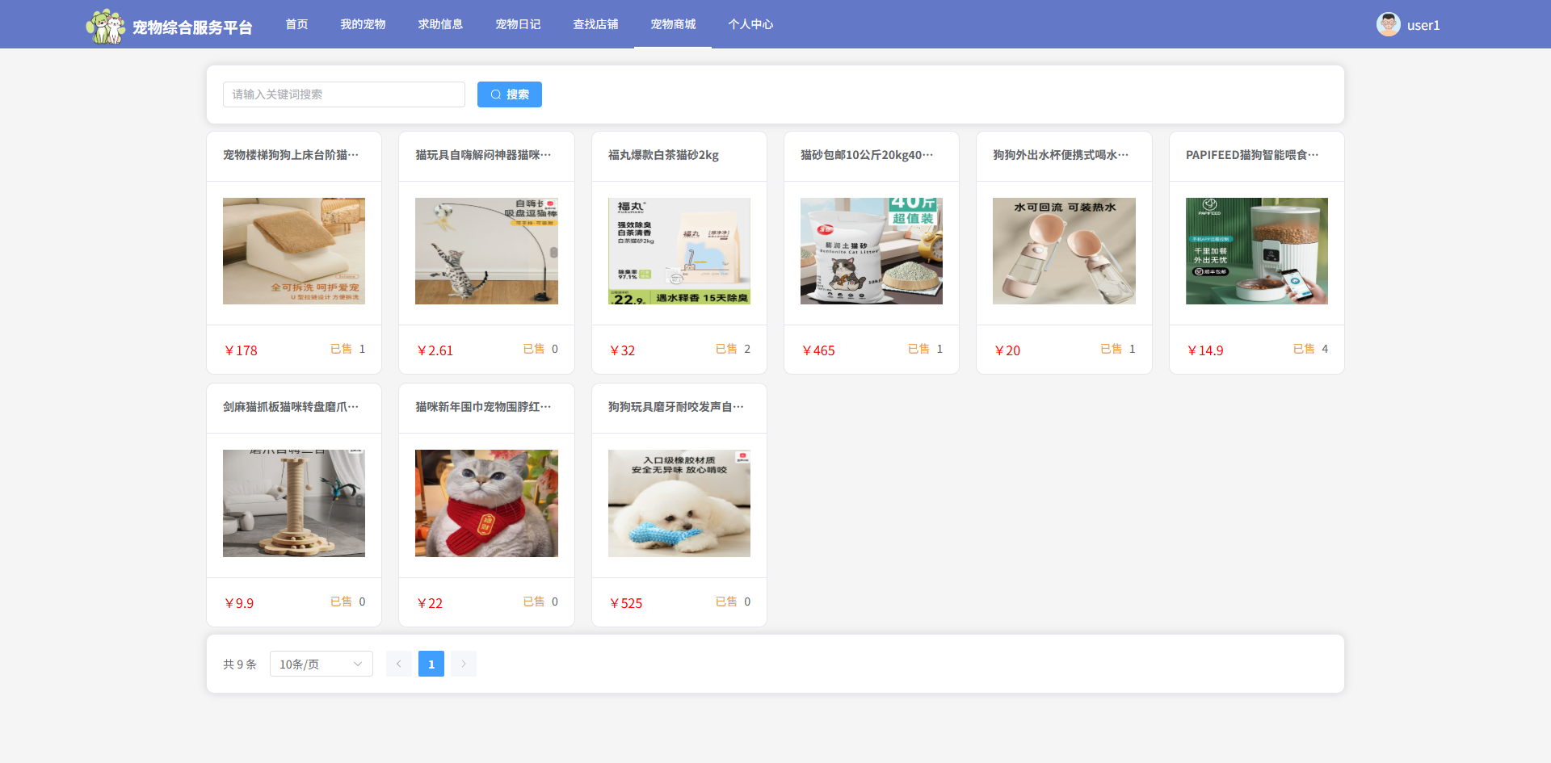
Task: Open the cat red scarf product image
Action: point(486,503)
